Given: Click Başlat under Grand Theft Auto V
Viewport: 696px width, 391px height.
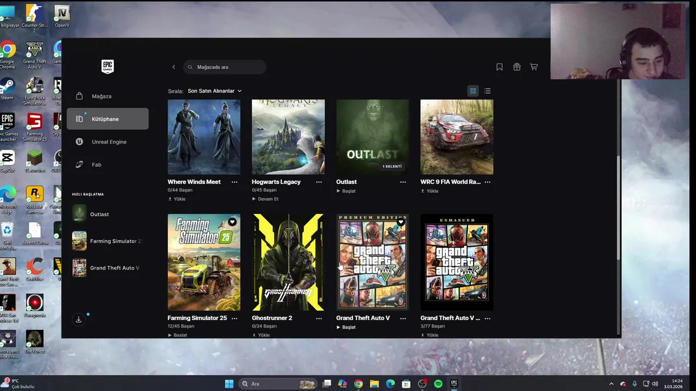Looking at the screenshot, I should coord(346,327).
